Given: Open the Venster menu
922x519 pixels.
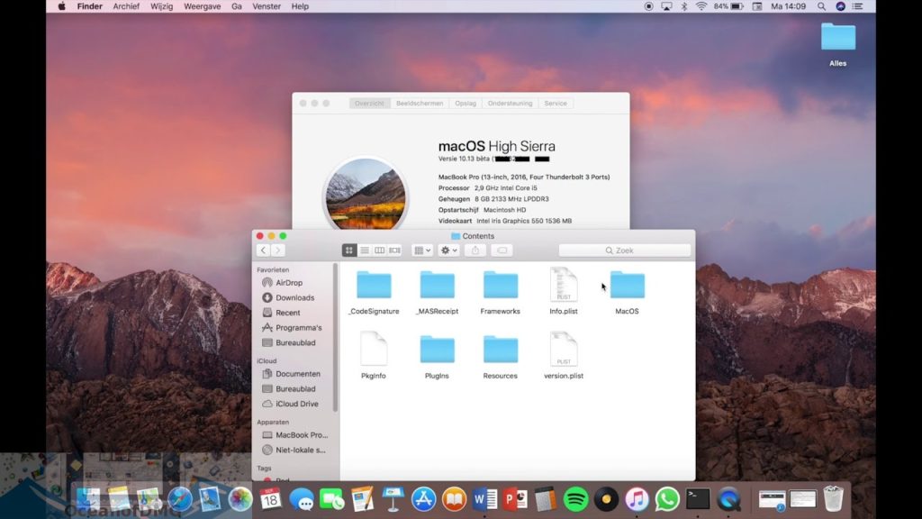Looking at the screenshot, I should [267, 6].
